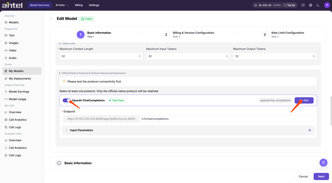Viewport: 332px width, 183px height.
Task: Click the openai/chat_completions tag
Action: (275, 100)
